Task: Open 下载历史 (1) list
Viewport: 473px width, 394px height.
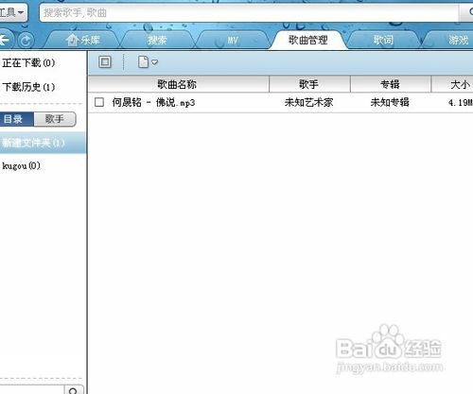Action: point(28,87)
